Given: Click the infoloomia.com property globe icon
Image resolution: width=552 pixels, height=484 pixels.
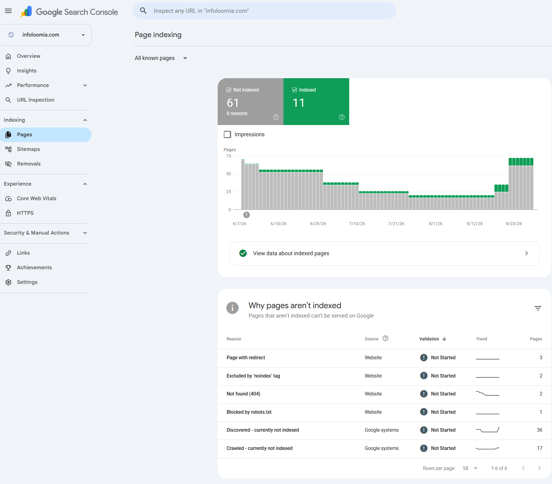Looking at the screenshot, I should pyautogui.click(x=11, y=35).
